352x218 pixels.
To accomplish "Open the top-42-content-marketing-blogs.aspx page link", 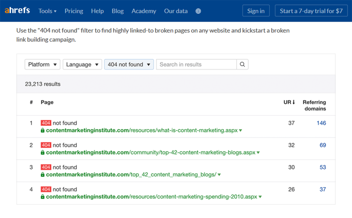I will [150, 152].
